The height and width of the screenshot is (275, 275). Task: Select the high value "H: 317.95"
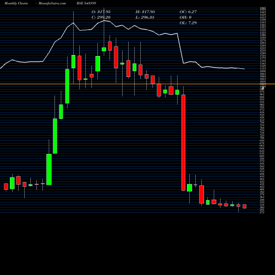click(145, 12)
